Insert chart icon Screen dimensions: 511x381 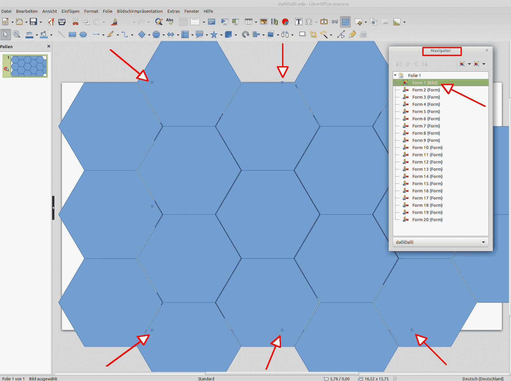(285, 22)
